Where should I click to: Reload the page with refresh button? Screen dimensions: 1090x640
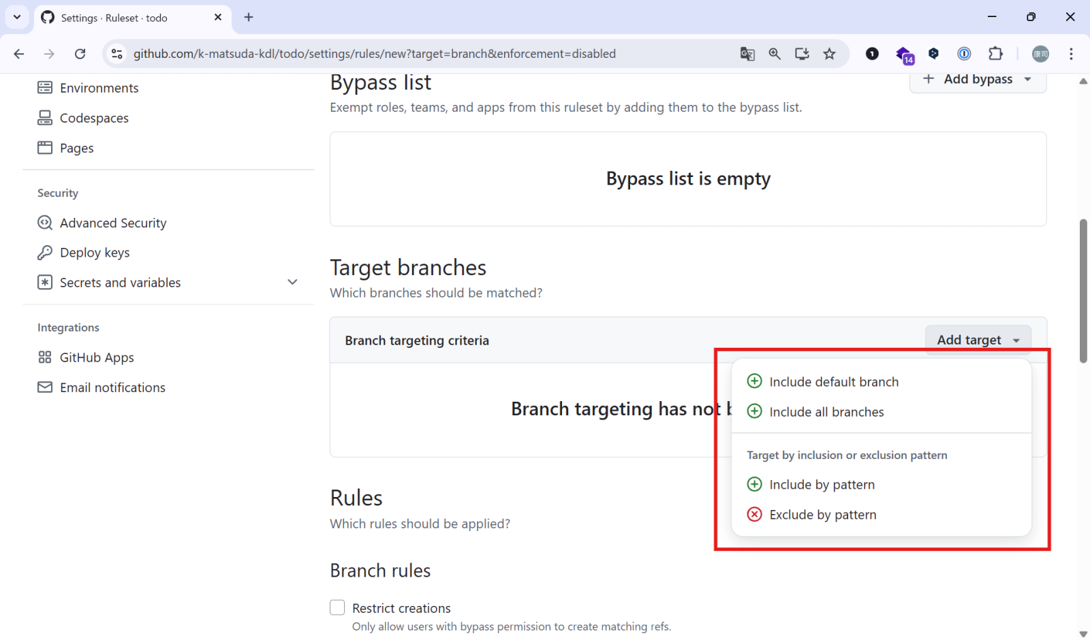pos(80,54)
